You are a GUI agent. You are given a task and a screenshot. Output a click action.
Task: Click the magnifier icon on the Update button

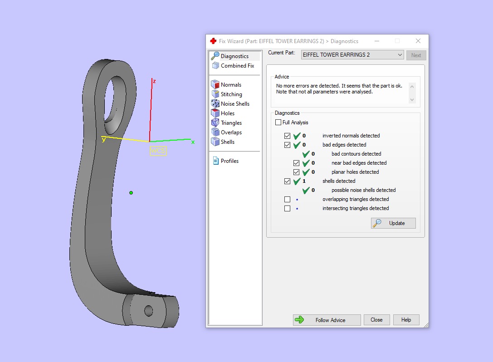pos(377,223)
